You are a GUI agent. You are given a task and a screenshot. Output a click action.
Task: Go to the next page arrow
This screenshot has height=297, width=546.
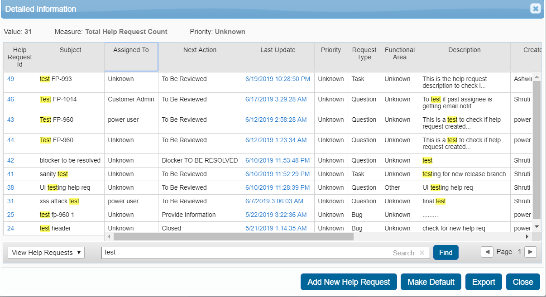coord(531,252)
